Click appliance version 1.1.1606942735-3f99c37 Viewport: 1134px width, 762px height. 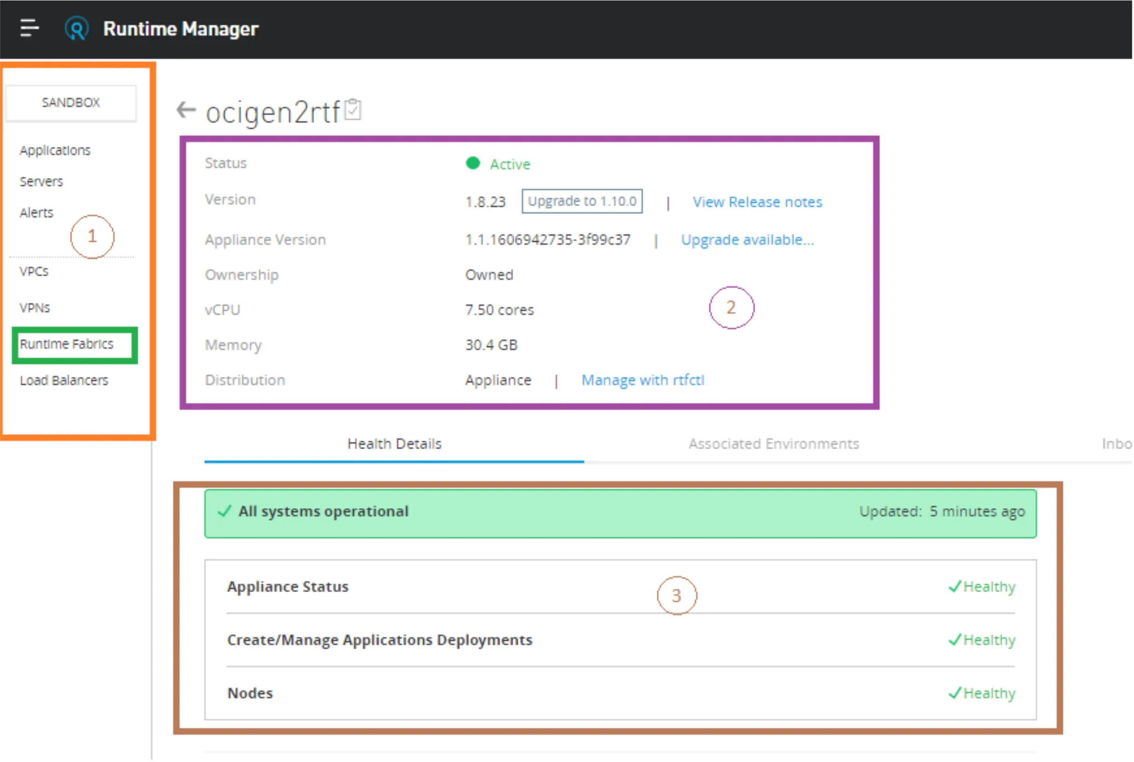548,240
